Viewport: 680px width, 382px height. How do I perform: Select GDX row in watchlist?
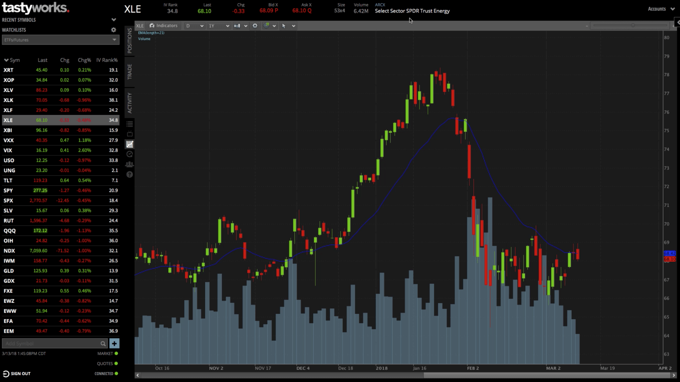(60, 281)
